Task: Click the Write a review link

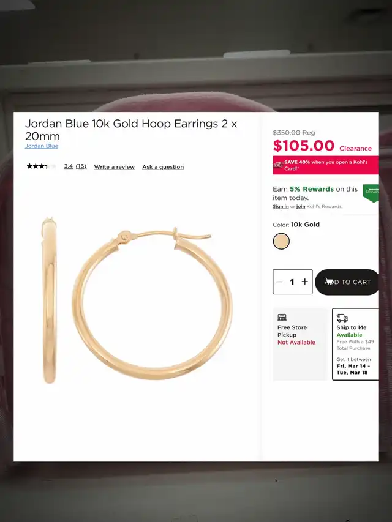Action: pyautogui.click(x=114, y=167)
